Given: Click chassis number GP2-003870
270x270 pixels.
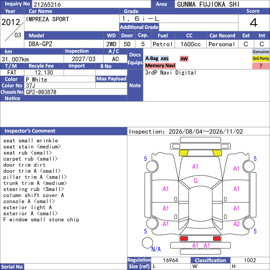Looking at the screenshot, I should pos(41,92).
